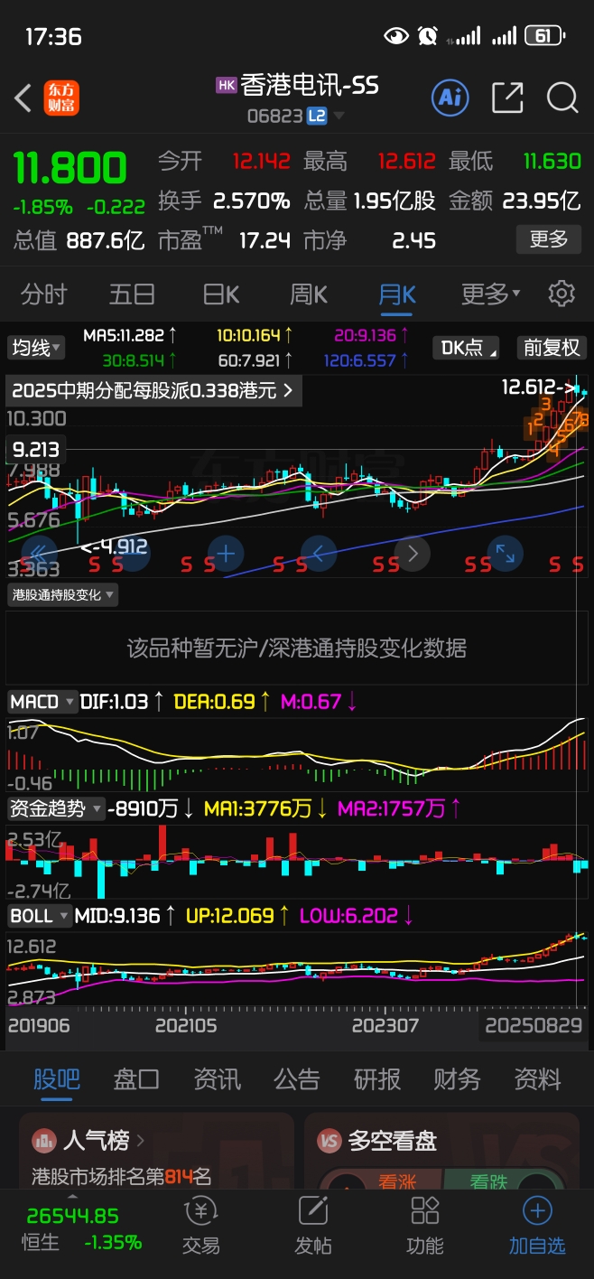Open the 财务 tab

(457, 1078)
